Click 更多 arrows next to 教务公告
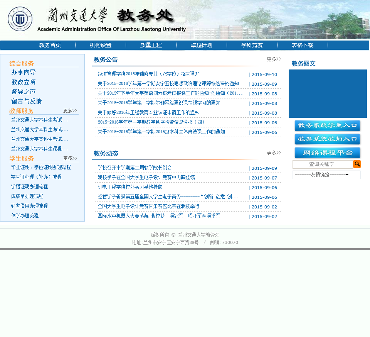This screenshot has width=370, height=337. 274,59
